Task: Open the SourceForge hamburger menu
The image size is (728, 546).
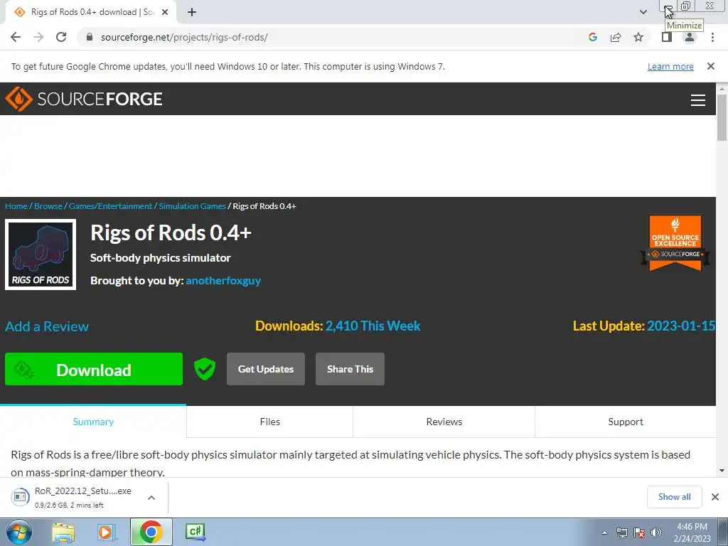Action: (x=698, y=100)
